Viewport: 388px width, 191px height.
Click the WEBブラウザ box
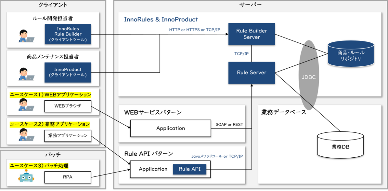coord(68,106)
